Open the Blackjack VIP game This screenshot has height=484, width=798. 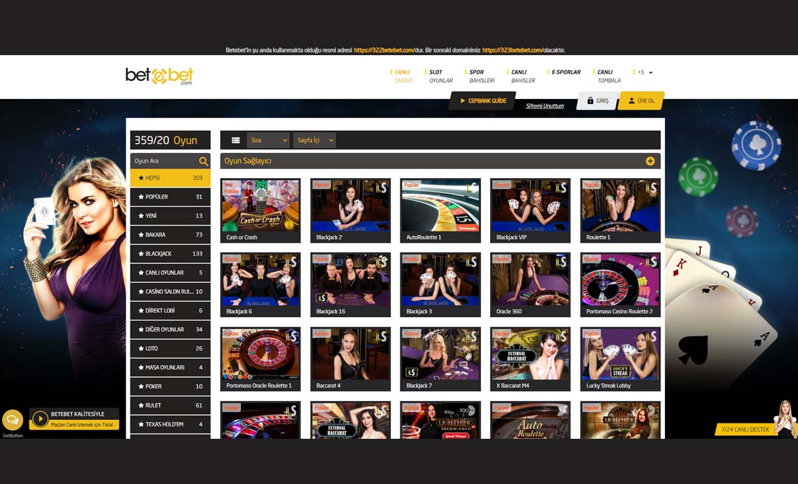[x=531, y=210]
